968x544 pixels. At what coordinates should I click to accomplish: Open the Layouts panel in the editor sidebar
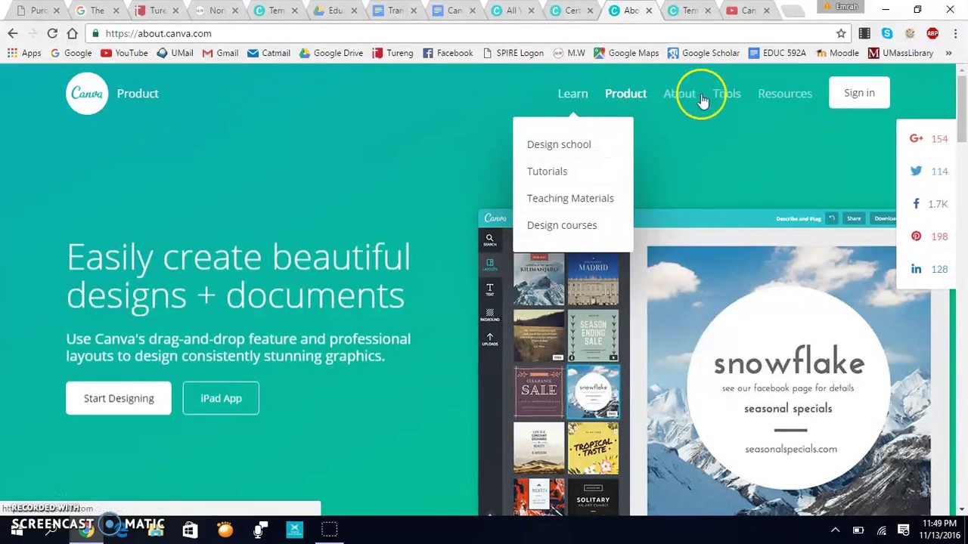coord(489,265)
